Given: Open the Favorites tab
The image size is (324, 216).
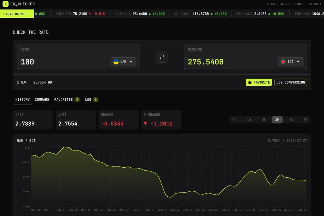Looking at the screenshot, I should (67, 100).
